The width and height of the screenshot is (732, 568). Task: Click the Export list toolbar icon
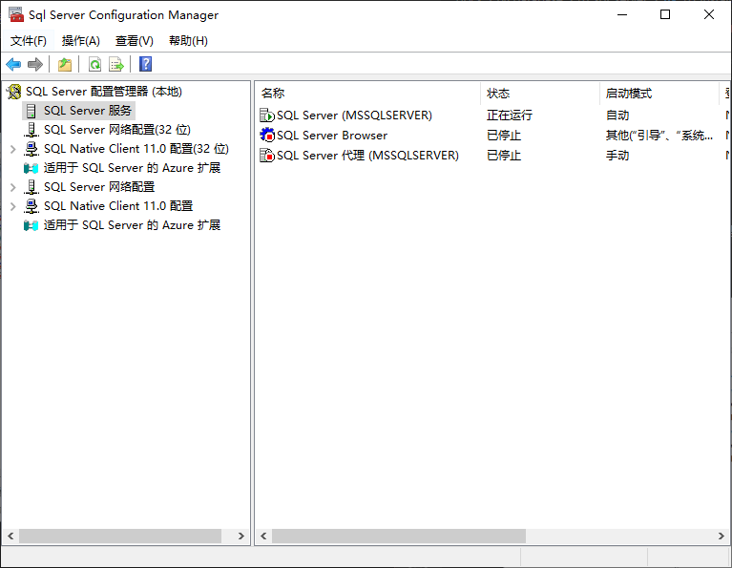click(x=116, y=64)
